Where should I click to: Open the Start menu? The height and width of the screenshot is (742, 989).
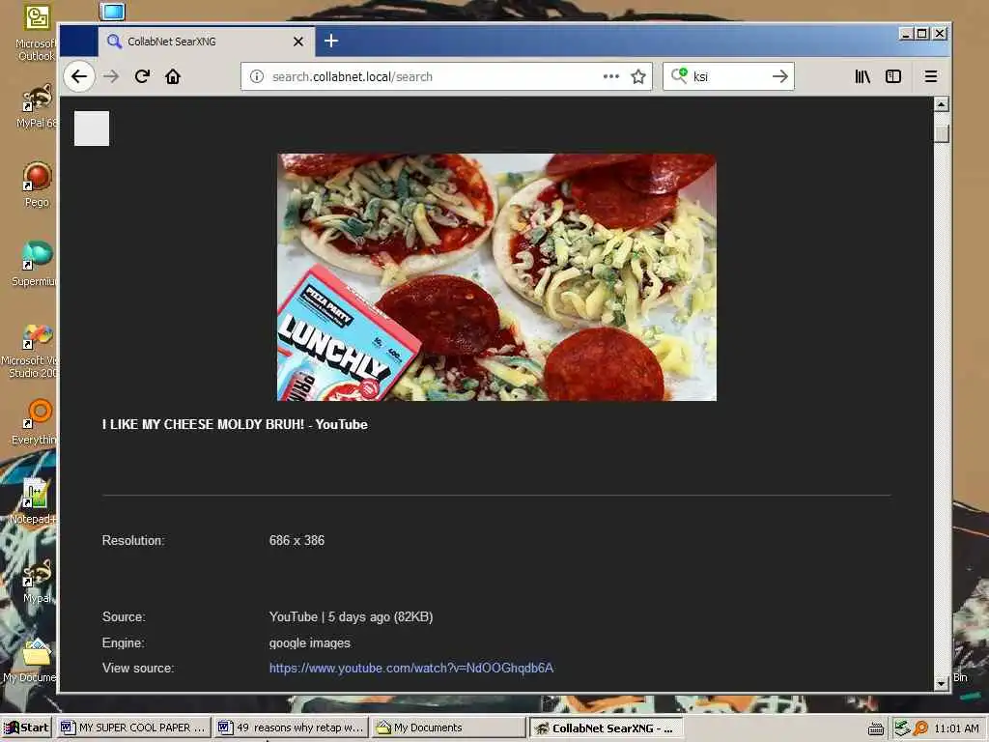click(x=26, y=728)
